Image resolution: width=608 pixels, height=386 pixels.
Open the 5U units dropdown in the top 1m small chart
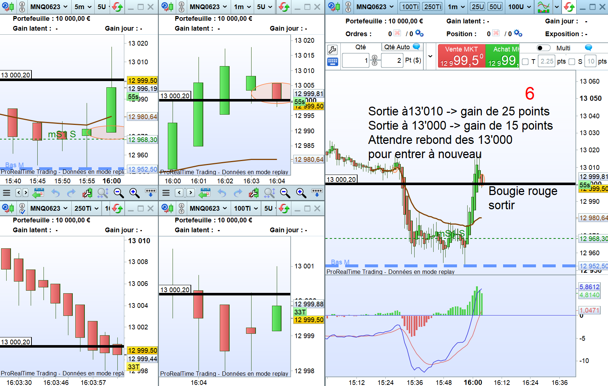pyautogui.click(x=265, y=7)
